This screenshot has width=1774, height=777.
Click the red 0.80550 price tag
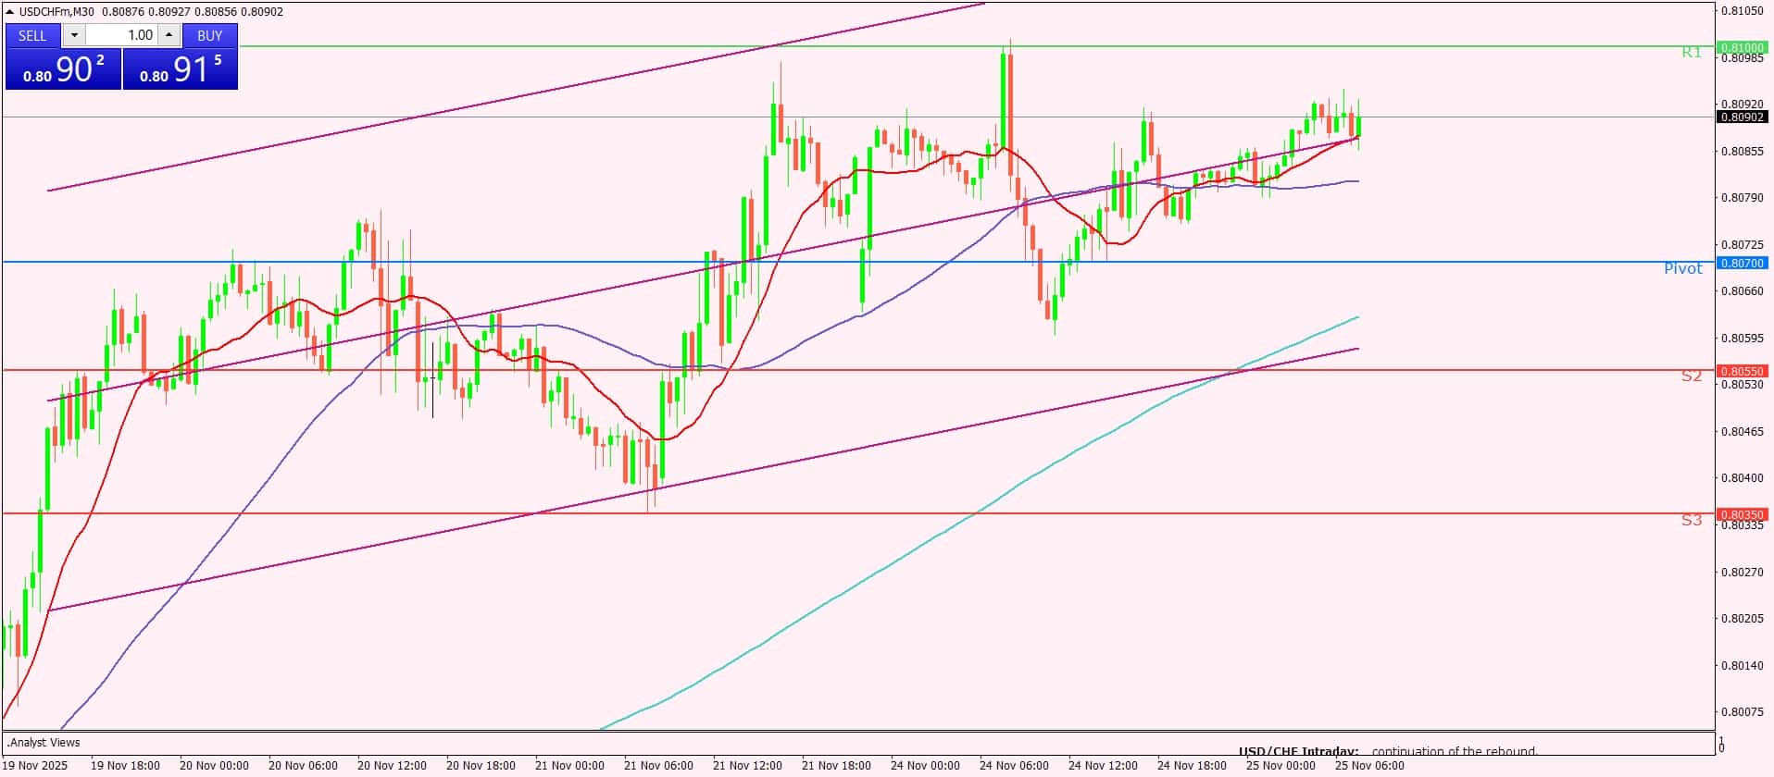click(1742, 371)
